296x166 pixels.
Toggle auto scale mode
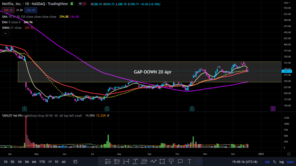click(x=290, y=162)
